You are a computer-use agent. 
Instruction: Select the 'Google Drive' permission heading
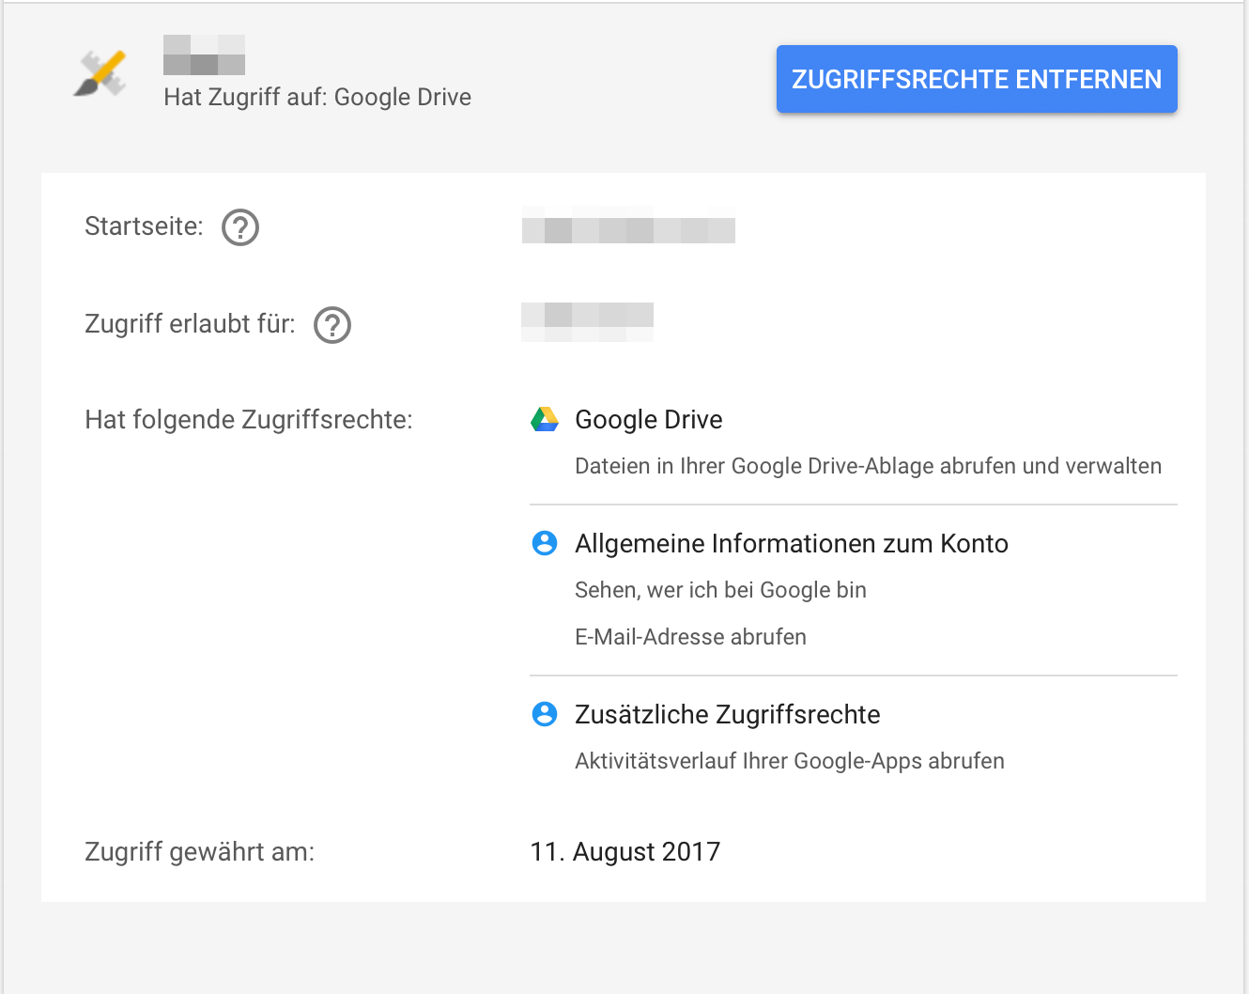(x=649, y=419)
